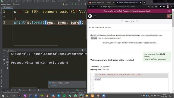Go back in the browser

pyautogui.click(x=89, y=7)
